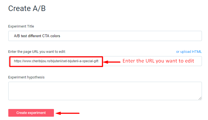
Task: Focus the Experiment Title input field
Action: pyautogui.click(x=105, y=36)
